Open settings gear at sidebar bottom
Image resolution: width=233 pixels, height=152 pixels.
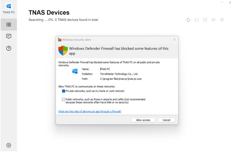[9, 145]
